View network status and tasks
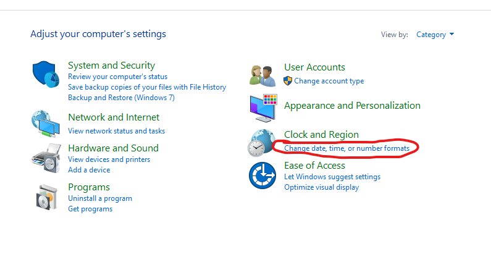 [x=117, y=131]
